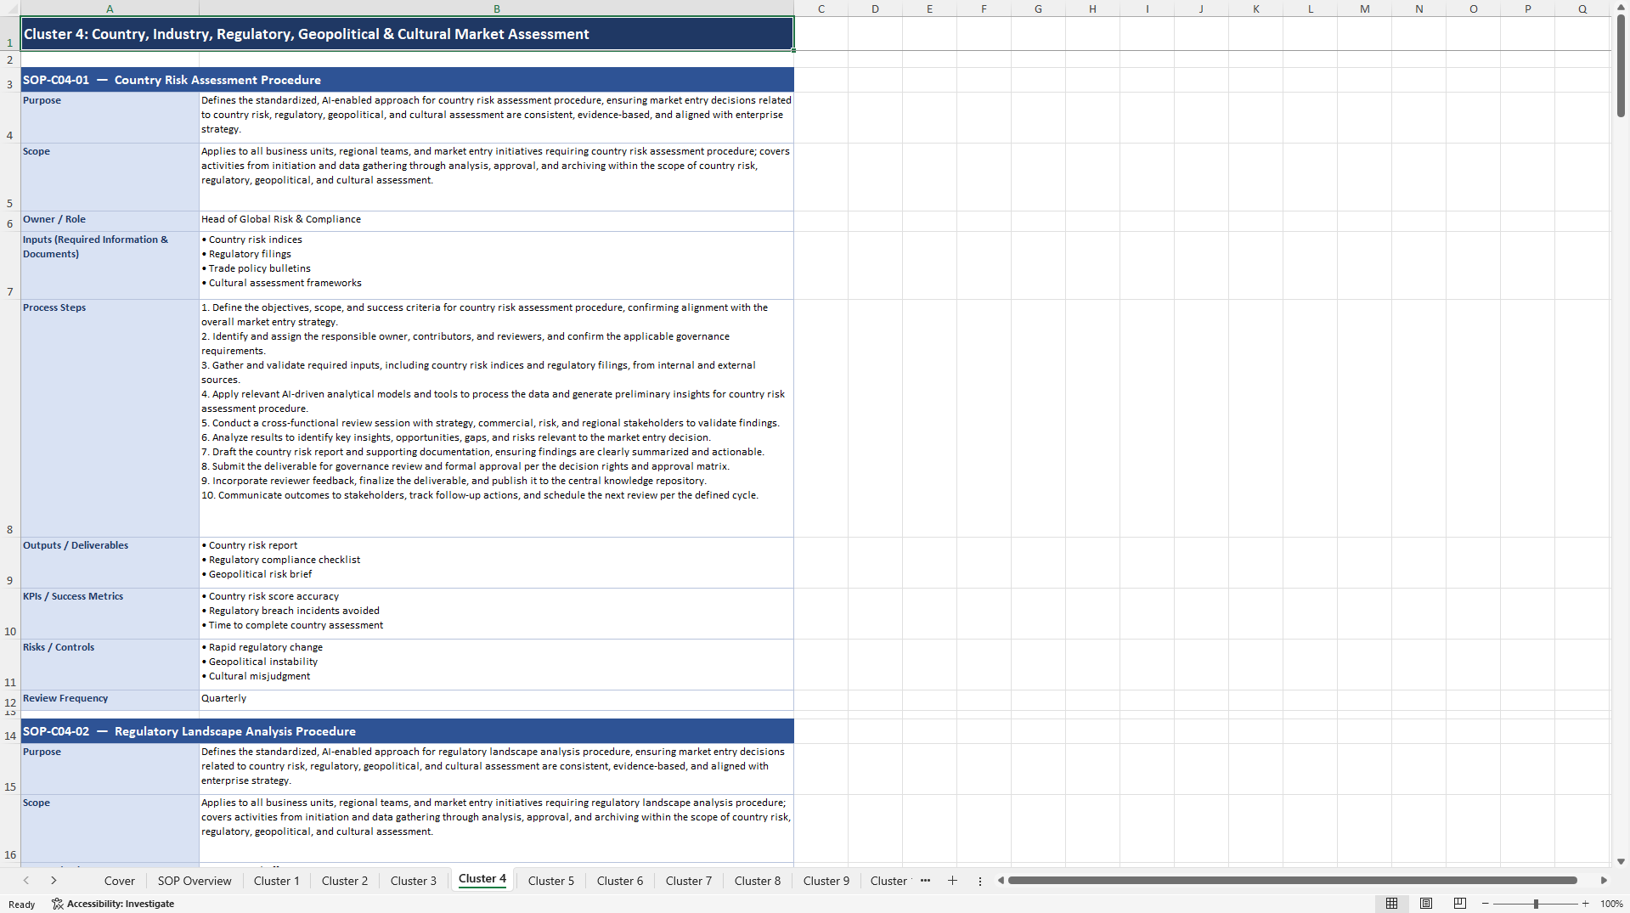
Task: Switch to Cluster 9 sheet
Action: [x=826, y=881]
